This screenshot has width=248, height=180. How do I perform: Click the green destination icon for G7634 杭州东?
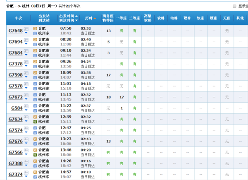[35, 122]
